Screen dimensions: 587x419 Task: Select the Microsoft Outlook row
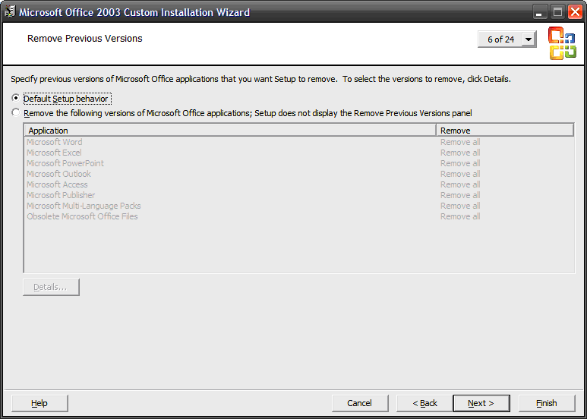pos(58,174)
